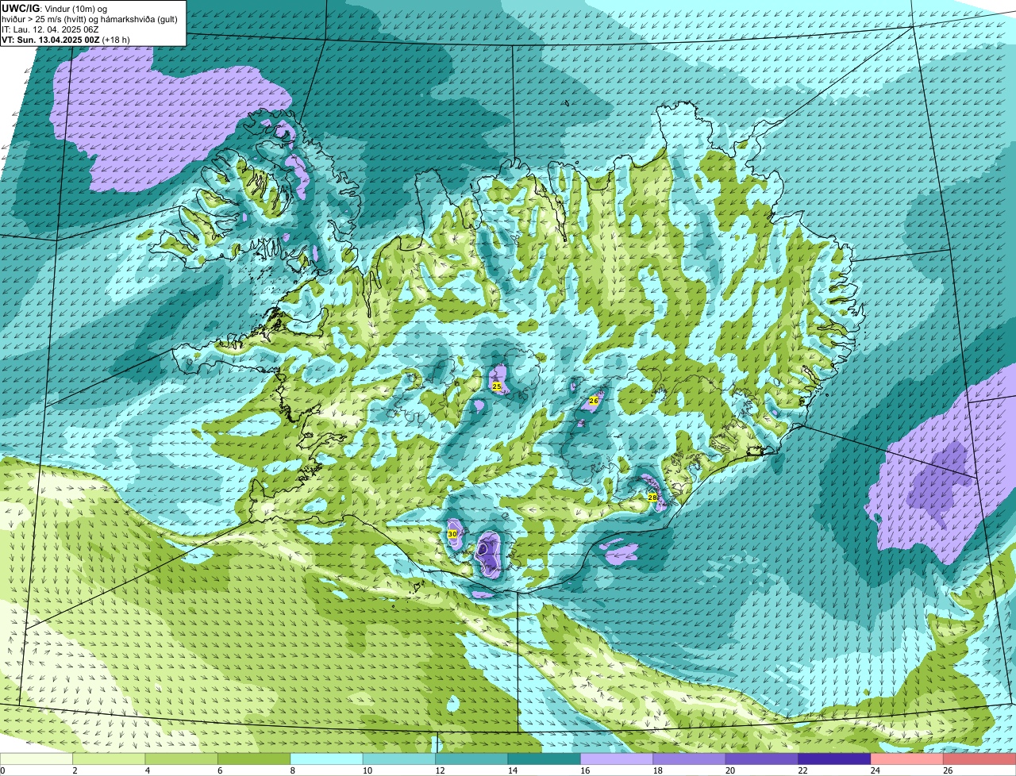Image resolution: width=1016 pixels, height=776 pixels.
Task: Select the 10–12 m/s legend color swatch
Action: pyautogui.click(x=399, y=759)
